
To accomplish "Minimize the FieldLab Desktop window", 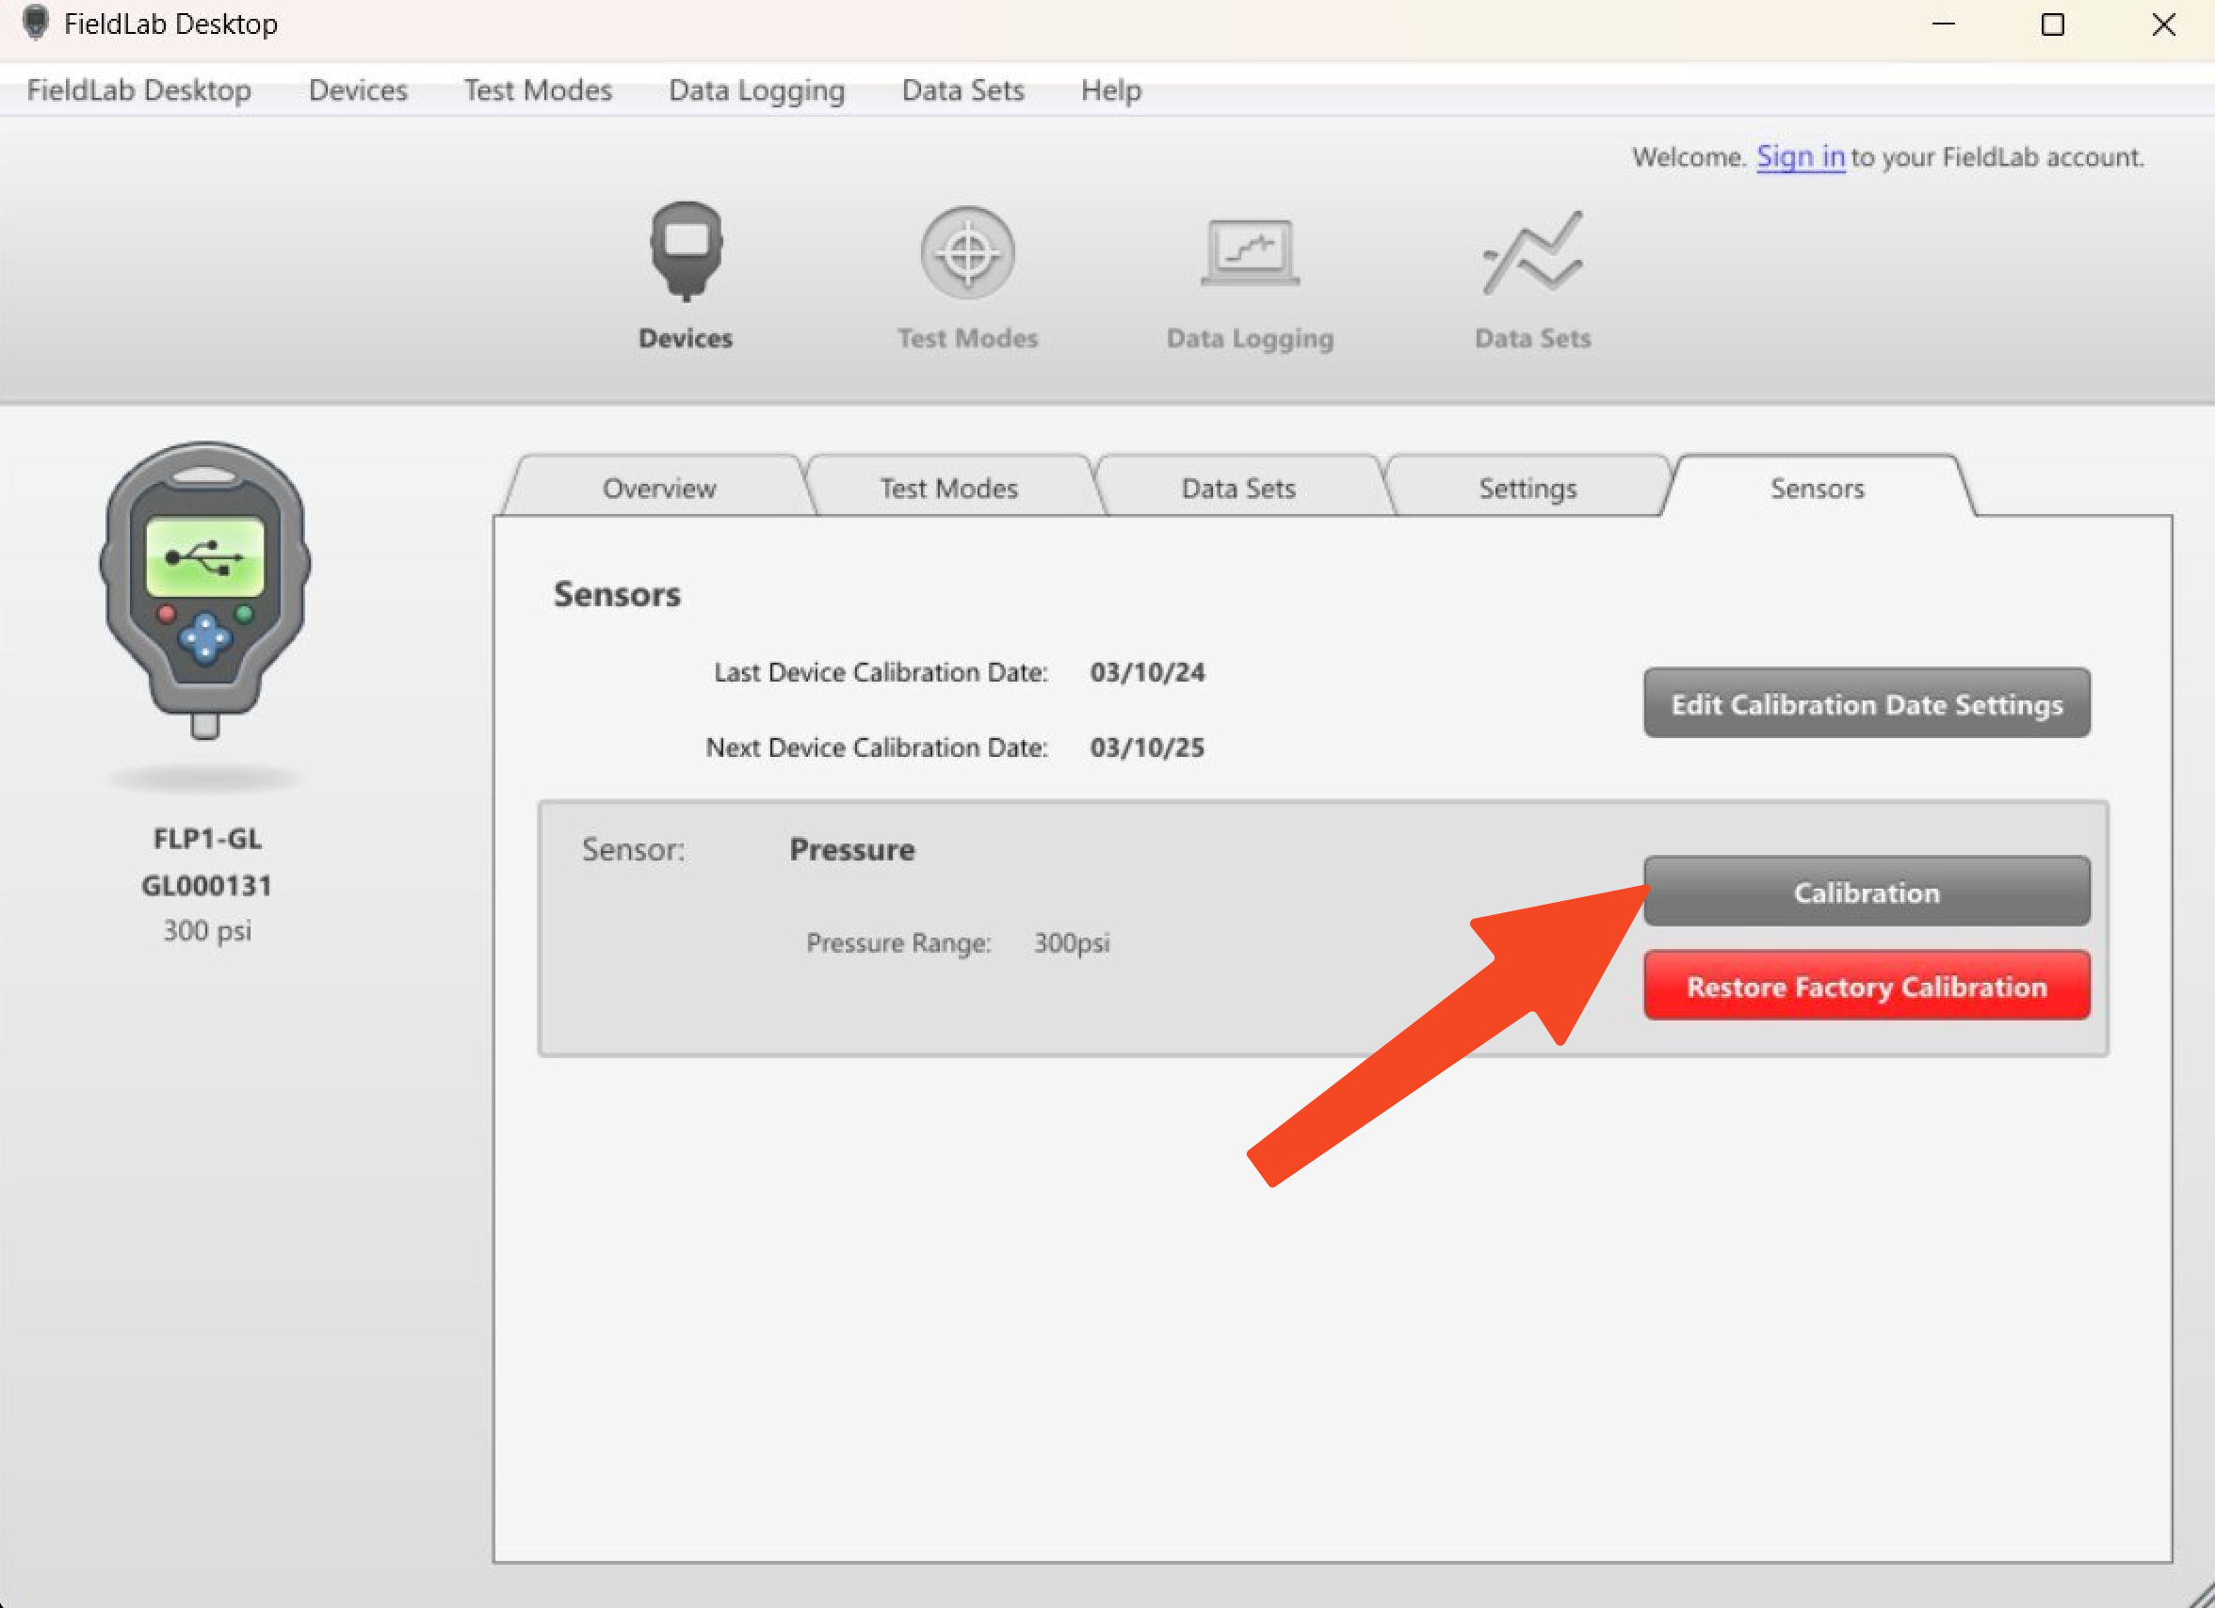I will tap(1944, 24).
